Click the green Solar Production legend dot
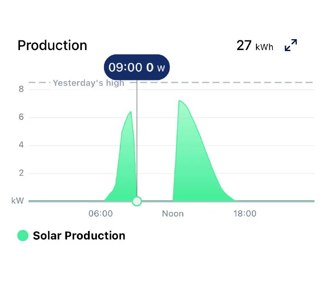Viewport: 323px width, 296px height. pos(23,235)
